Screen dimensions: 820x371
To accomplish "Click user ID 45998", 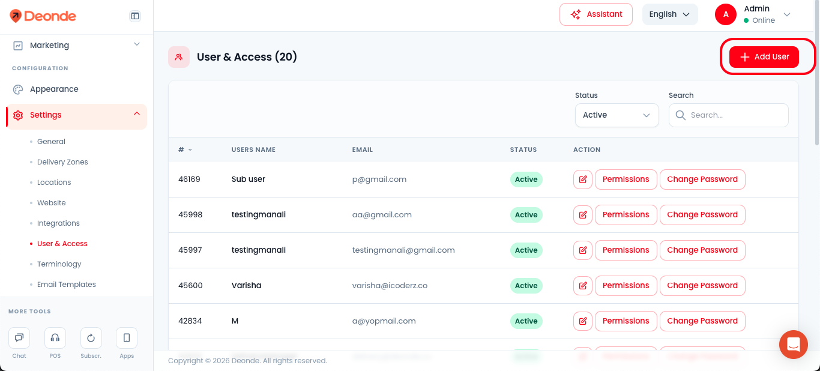I will pyautogui.click(x=190, y=215).
